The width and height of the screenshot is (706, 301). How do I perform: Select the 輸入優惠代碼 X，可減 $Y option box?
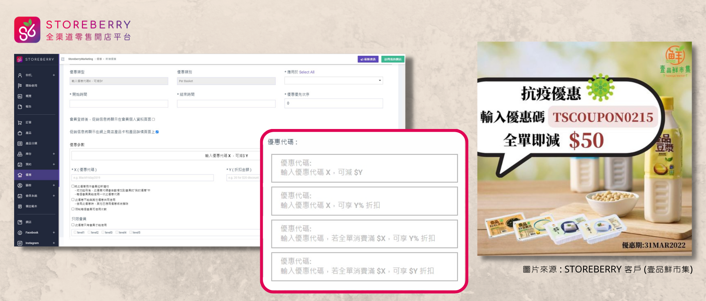(364, 168)
